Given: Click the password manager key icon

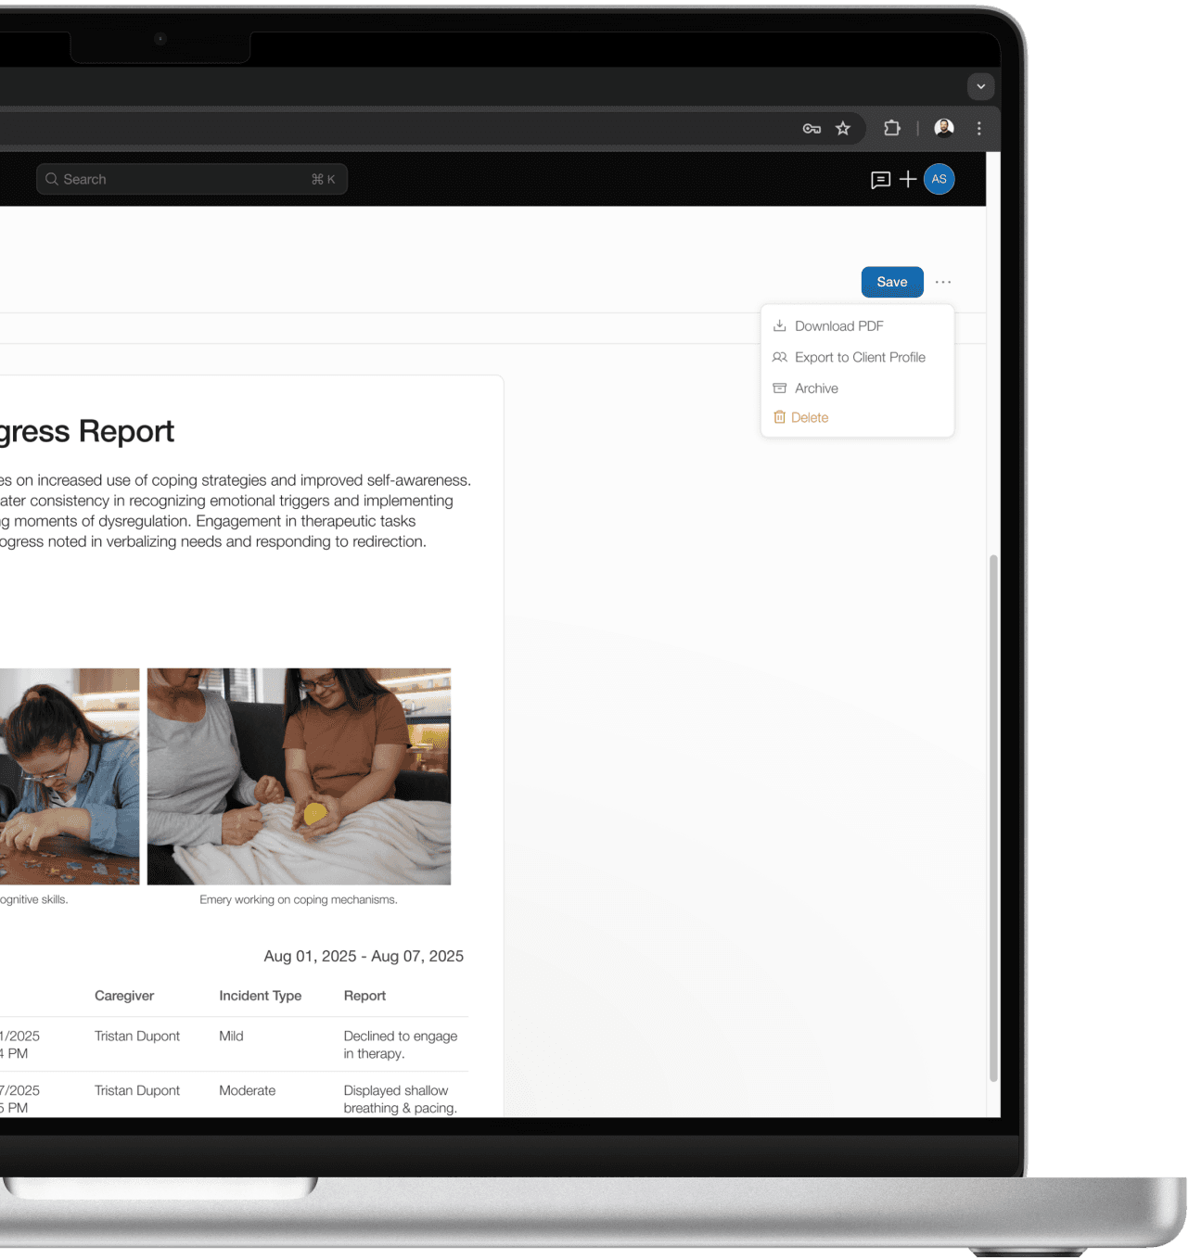Looking at the screenshot, I should pos(812,129).
